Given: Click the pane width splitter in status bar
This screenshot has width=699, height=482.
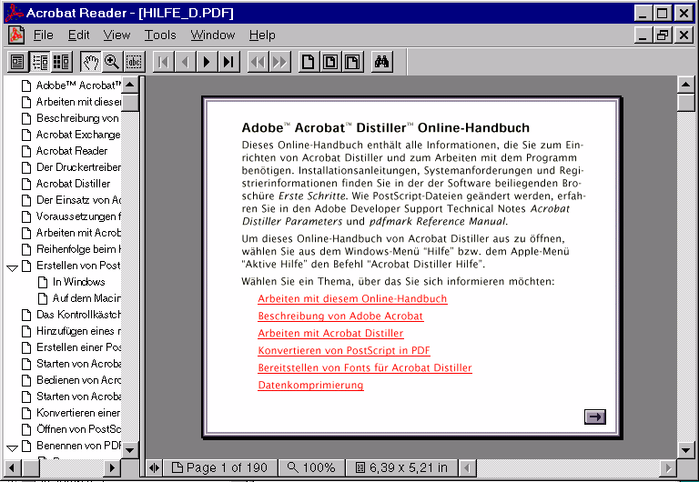Looking at the screenshot, I should click(x=153, y=467).
